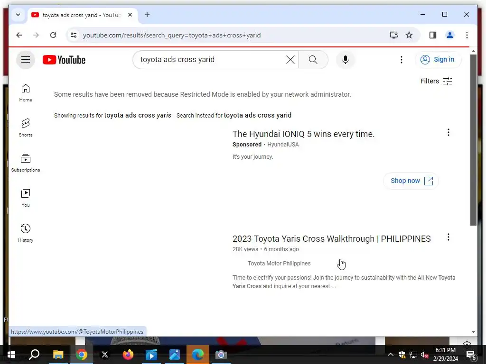Launch Firefox from the taskbar
The image size is (486, 364).
click(x=128, y=355)
